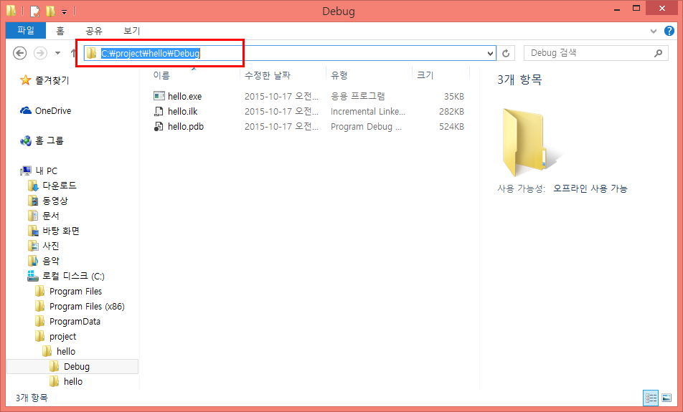Sort by the 크기 column header
Image resolution: width=683 pixels, height=412 pixels.
425,75
